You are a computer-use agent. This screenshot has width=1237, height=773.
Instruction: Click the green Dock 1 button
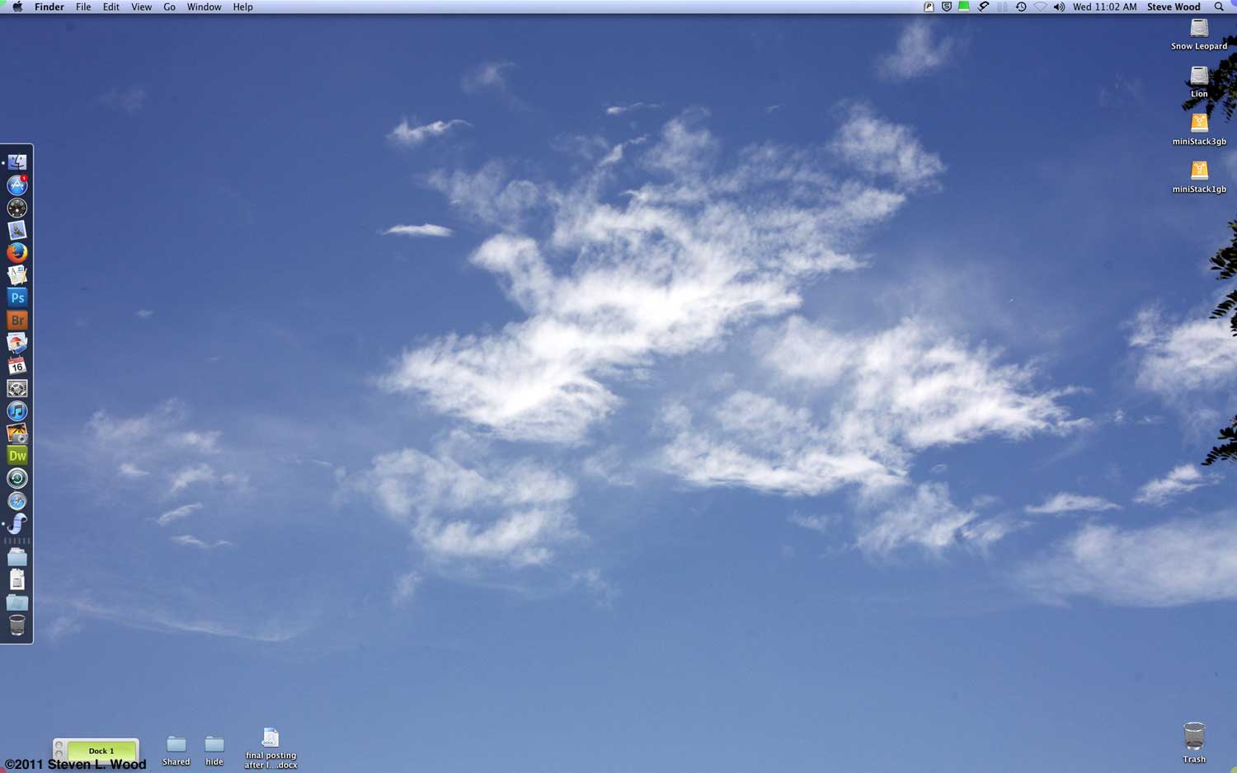pyautogui.click(x=101, y=750)
